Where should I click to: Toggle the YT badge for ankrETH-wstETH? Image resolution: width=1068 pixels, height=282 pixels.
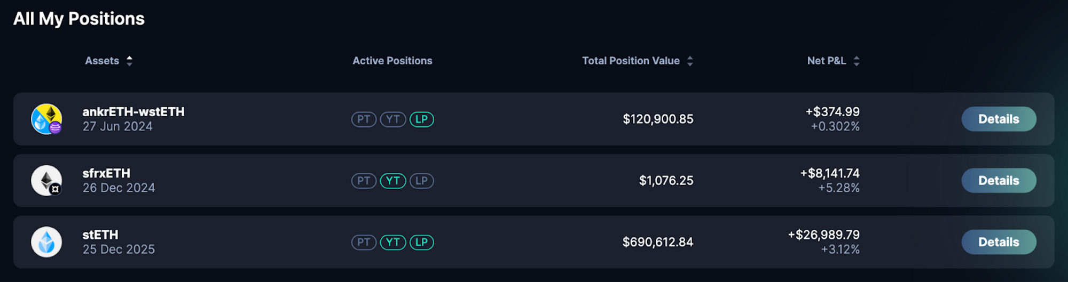[393, 119]
